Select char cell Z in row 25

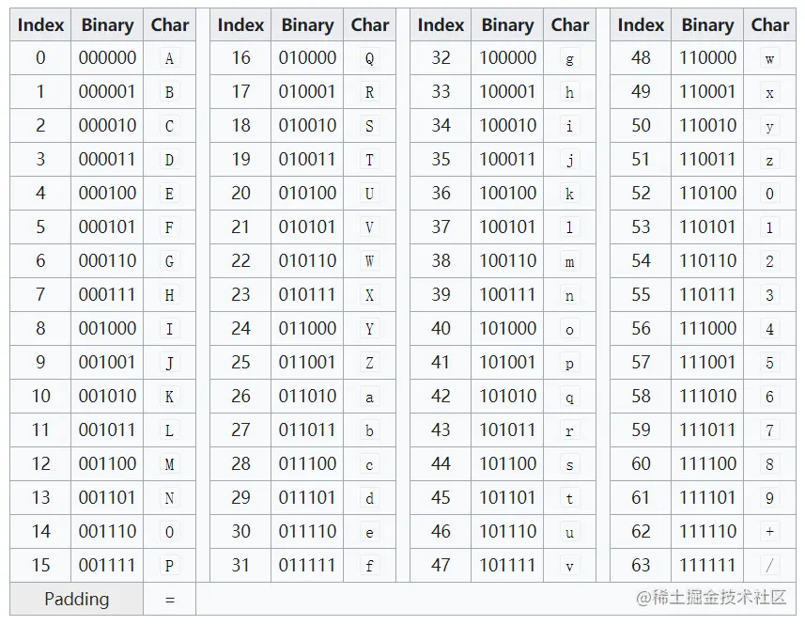pyautogui.click(x=370, y=363)
